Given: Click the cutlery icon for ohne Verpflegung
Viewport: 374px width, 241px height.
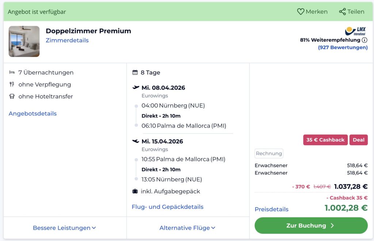Looking at the screenshot, I should [x=11, y=84].
